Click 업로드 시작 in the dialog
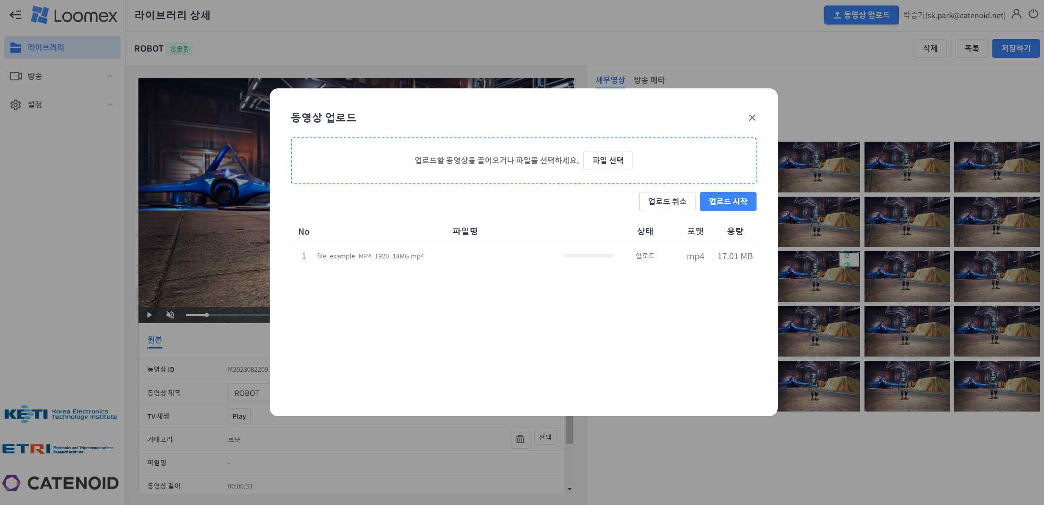This screenshot has height=505, width=1044. [728, 201]
